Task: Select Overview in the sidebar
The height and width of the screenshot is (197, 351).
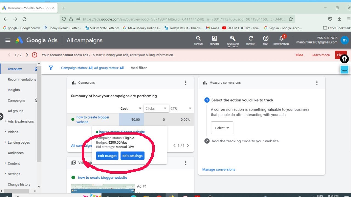Action: tap(15, 69)
